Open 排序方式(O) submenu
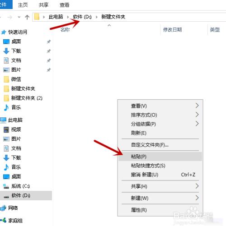This screenshot has height=226, width=226. [160, 115]
